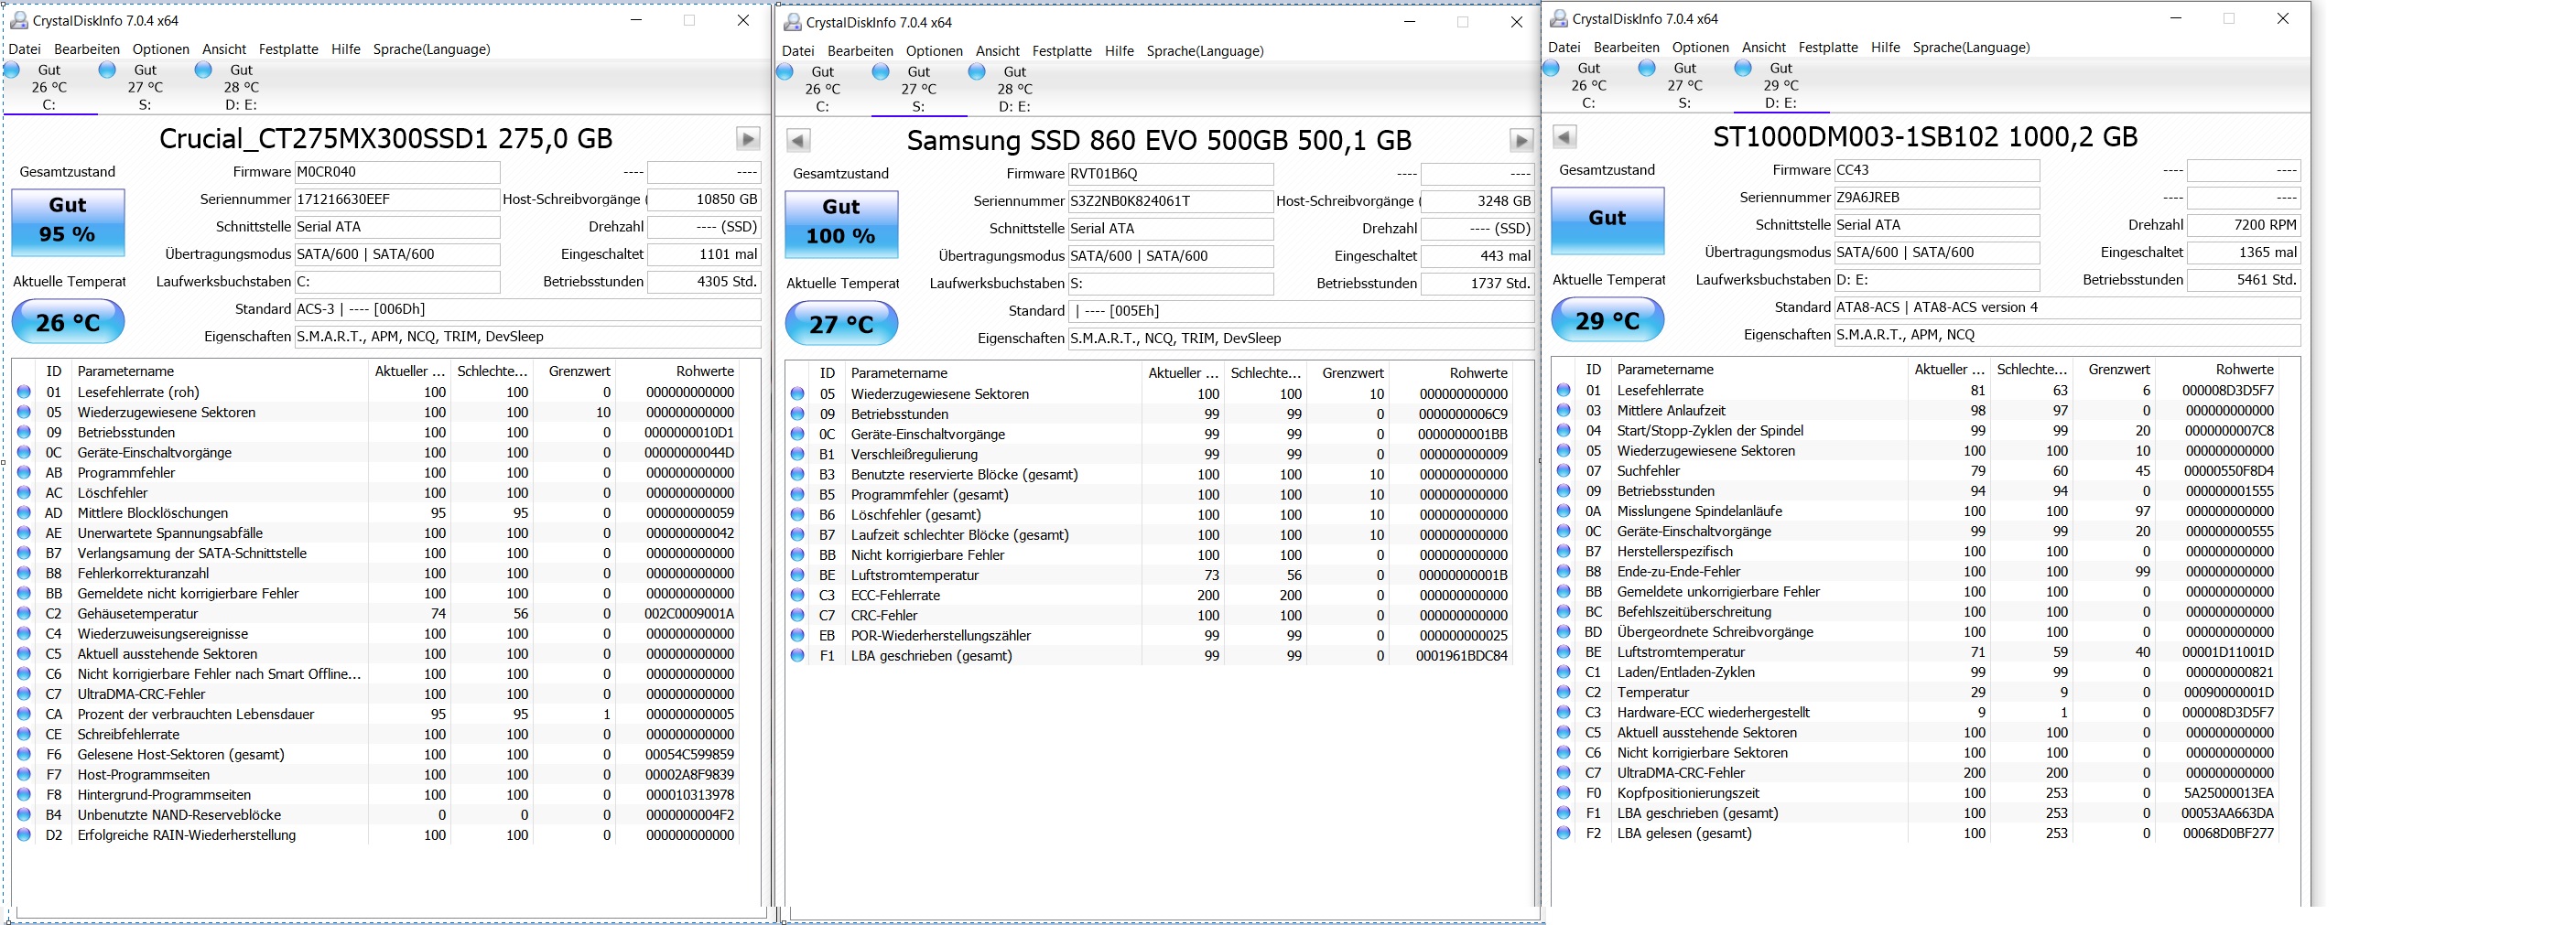Viewport: 2576px width, 925px height.
Task: Click status orb beside Gehäusetemperatur row
Action: (x=24, y=613)
